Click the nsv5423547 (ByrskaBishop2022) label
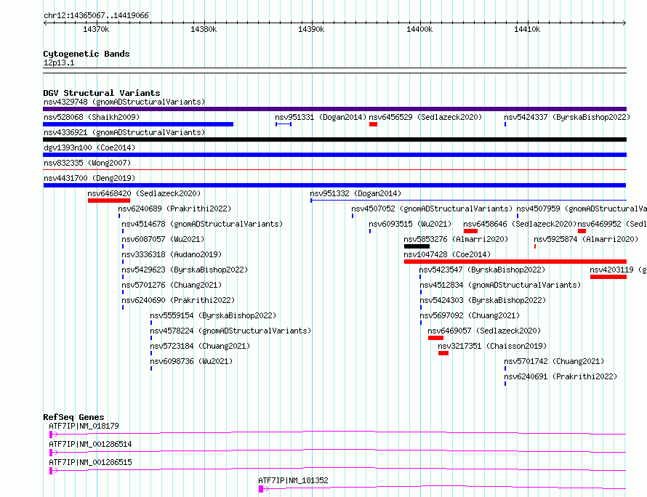The width and height of the screenshot is (647, 497). click(x=482, y=270)
